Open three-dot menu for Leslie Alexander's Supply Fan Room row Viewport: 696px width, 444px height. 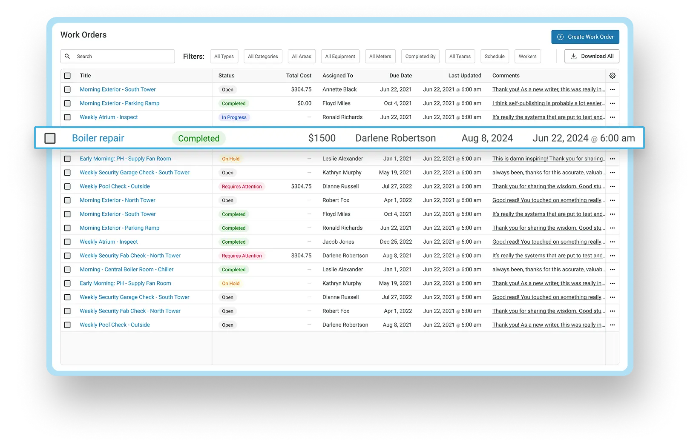[612, 159]
